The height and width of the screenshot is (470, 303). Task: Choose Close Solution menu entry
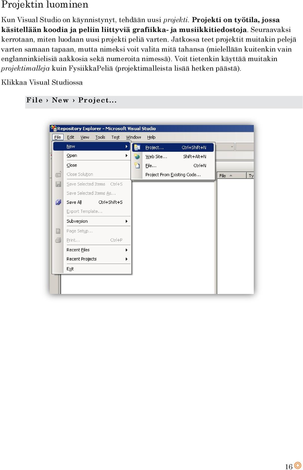92,174
